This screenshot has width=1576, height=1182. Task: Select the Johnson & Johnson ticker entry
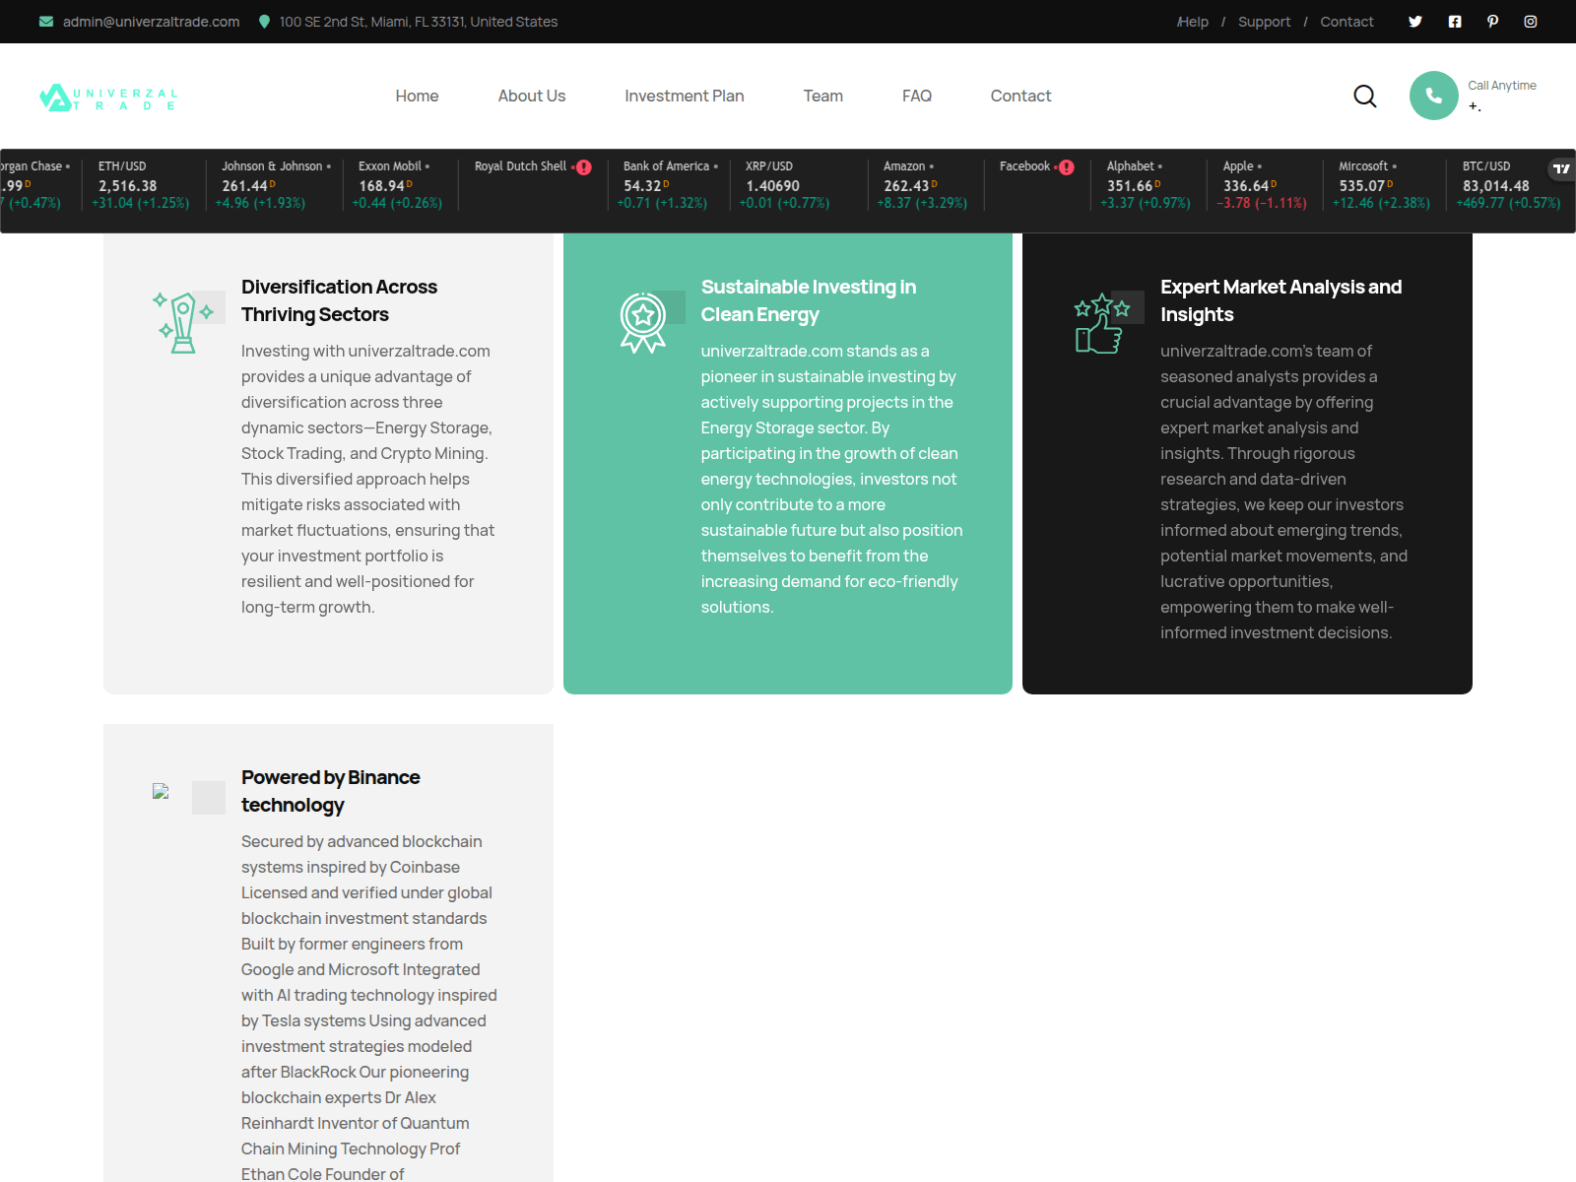click(274, 184)
